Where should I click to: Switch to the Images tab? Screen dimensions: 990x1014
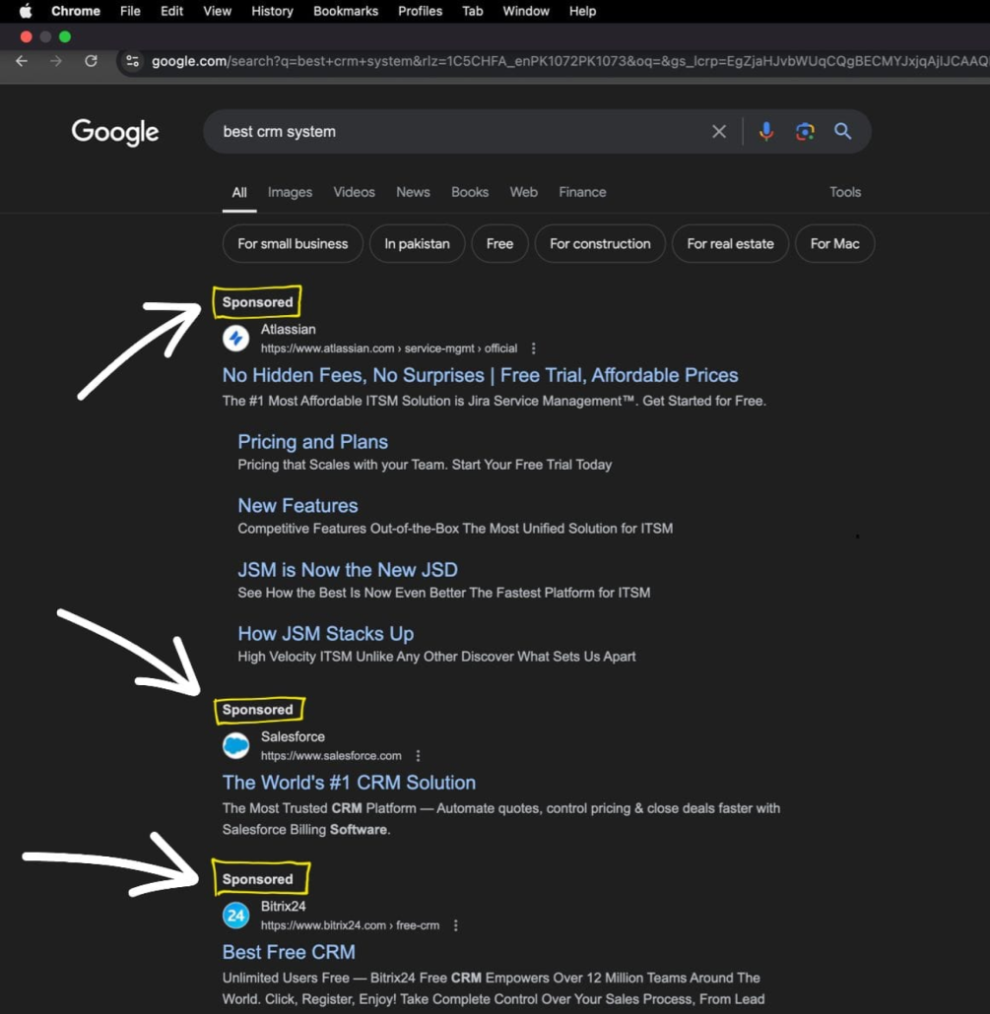(290, 192)
